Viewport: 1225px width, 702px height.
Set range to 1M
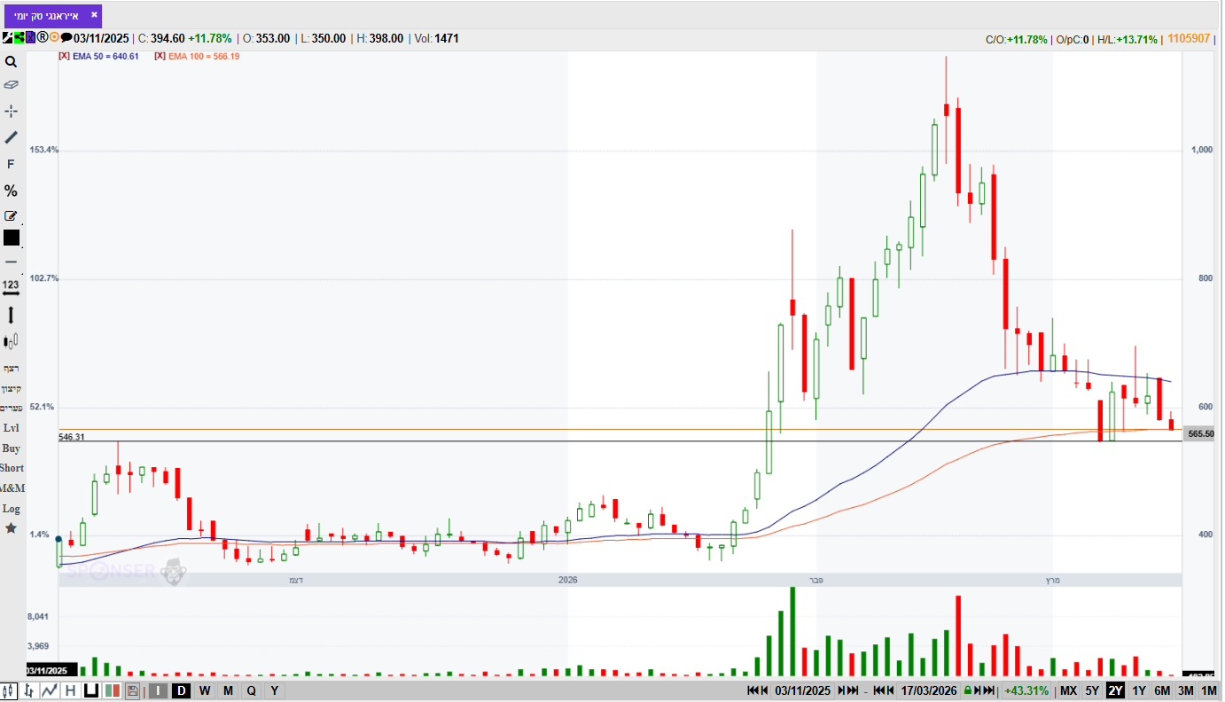click(1209, 690)
